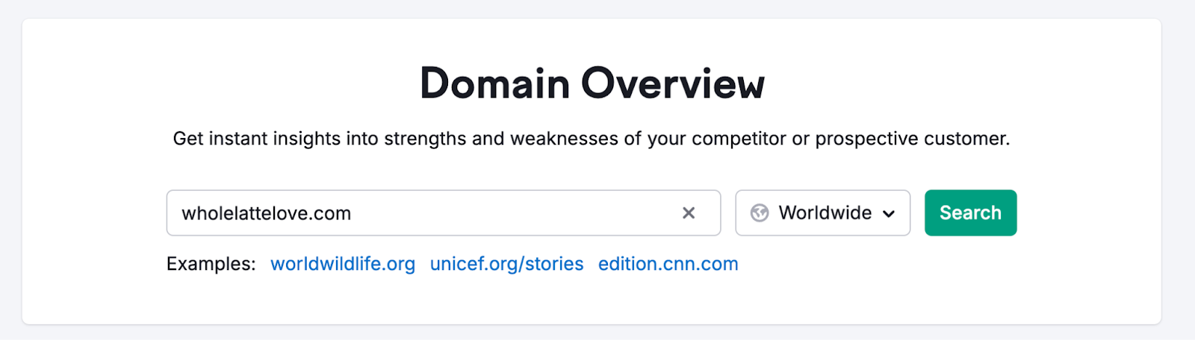Click "prospective customer" in the subtitle
1195x340 pixels.
911,139
